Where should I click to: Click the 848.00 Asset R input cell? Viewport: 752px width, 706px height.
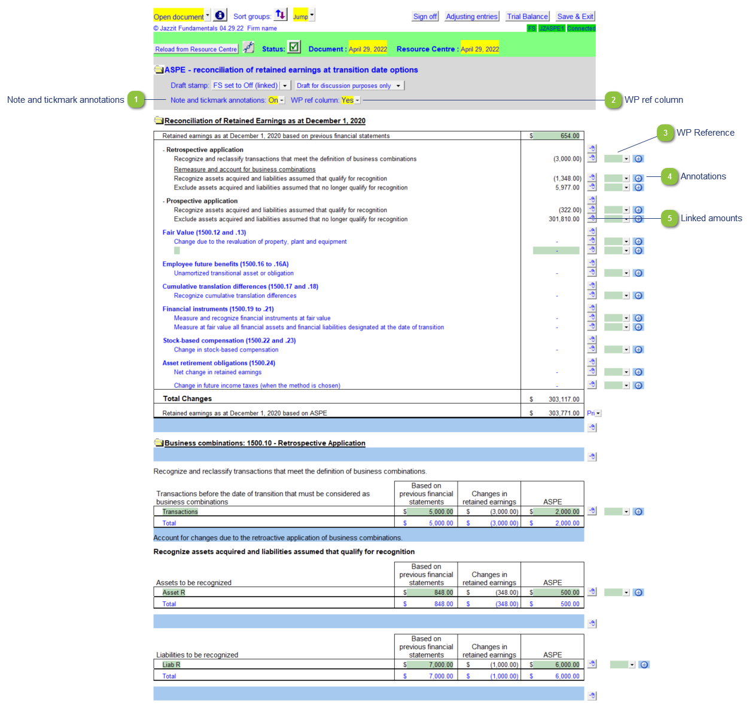tap(430, 592)
